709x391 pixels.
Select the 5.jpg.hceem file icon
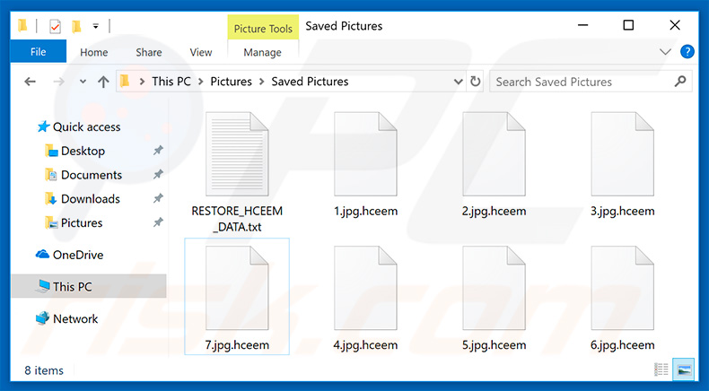[x=494, y=288]
